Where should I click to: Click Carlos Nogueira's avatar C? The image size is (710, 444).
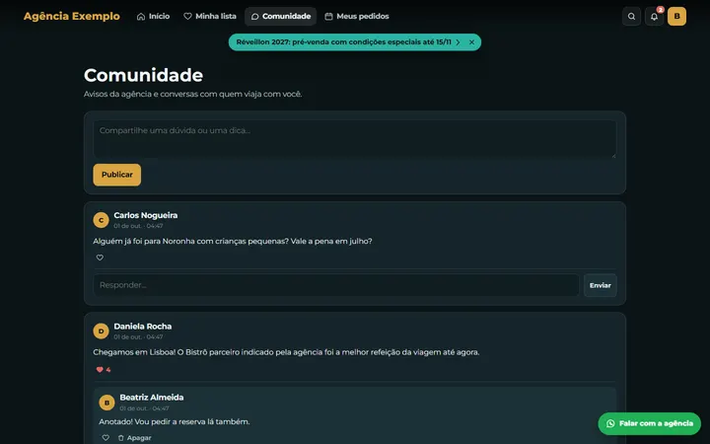101,220
